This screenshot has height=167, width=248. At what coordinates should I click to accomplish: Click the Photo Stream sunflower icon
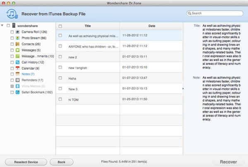17,38
